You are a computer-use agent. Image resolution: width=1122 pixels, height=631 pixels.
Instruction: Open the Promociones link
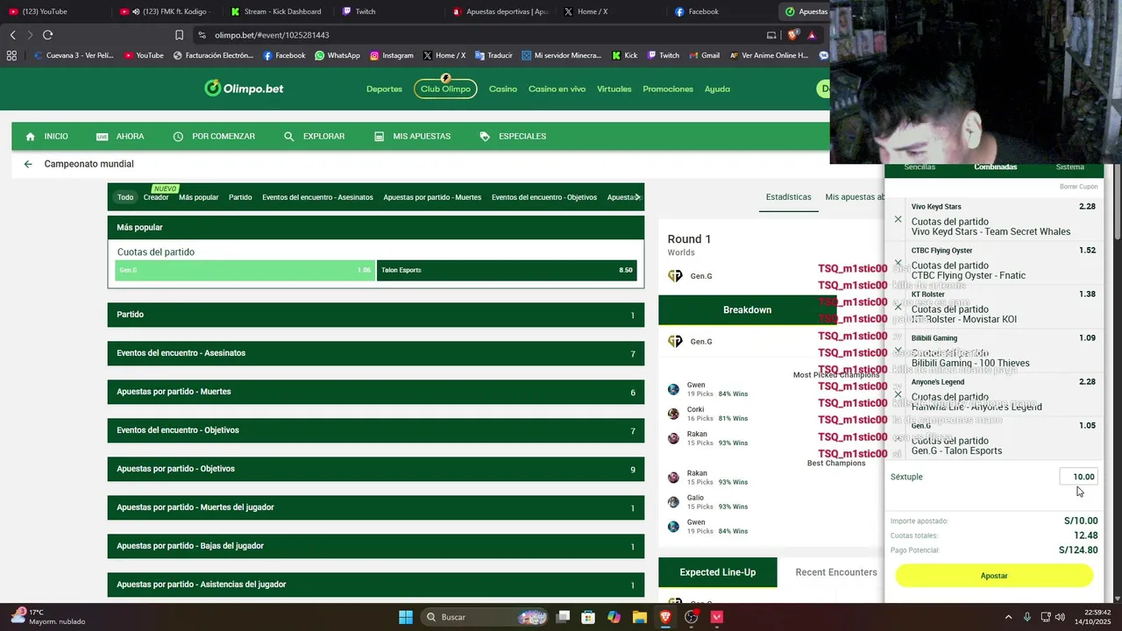click(668, 89)
